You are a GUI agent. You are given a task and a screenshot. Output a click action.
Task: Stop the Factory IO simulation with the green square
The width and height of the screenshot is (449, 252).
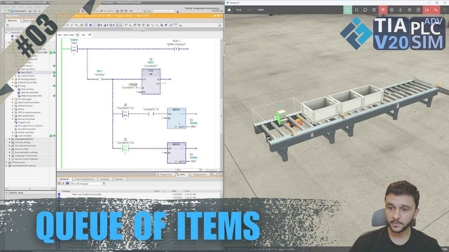click(348, 10)
